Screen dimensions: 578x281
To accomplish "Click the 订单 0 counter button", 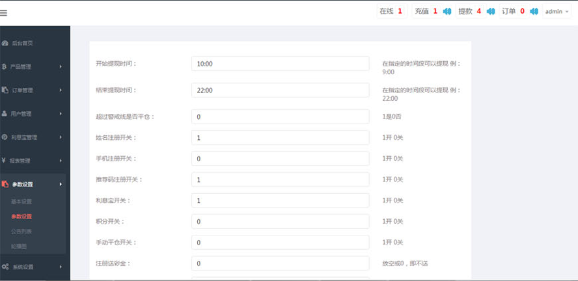I will 514,12.
